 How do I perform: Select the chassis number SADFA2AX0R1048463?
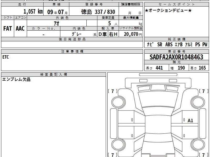coord(176,57)
